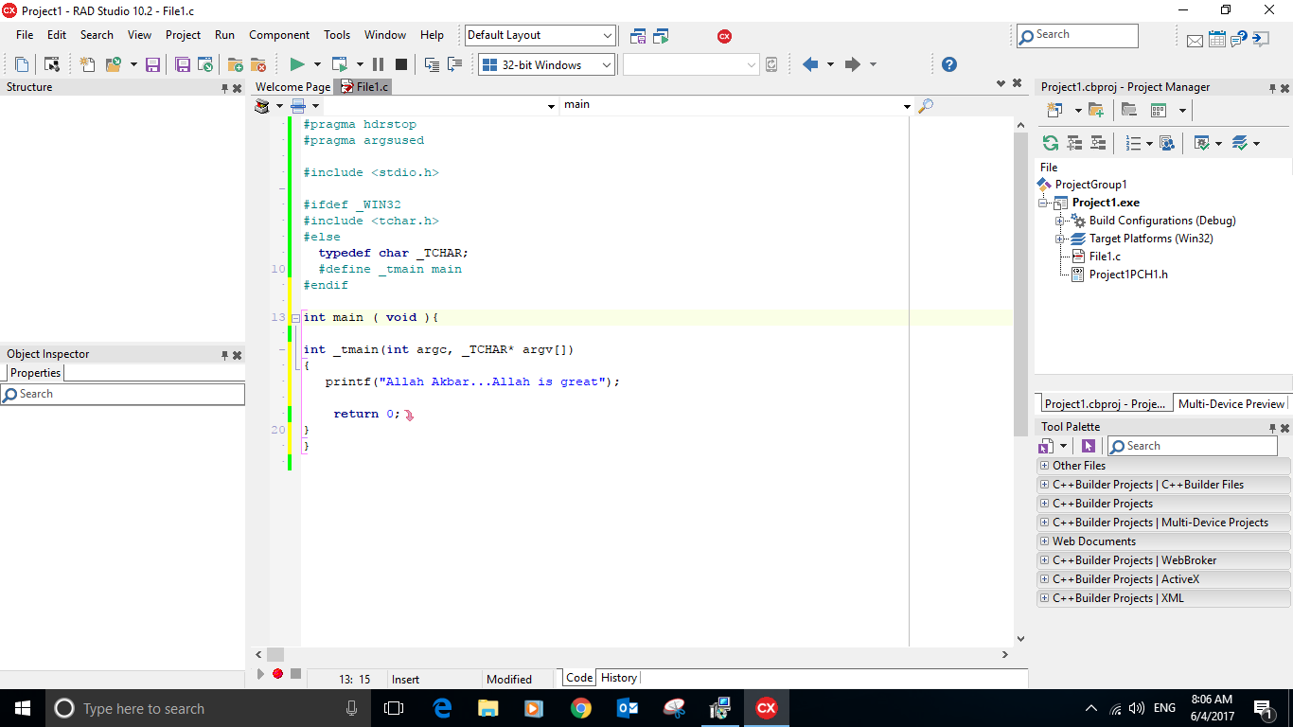Image resolution: width=1293 pixels, height=727 pixels.
Task: Select Project1PCH1.h in project tree
Action: pos(1127,275)
